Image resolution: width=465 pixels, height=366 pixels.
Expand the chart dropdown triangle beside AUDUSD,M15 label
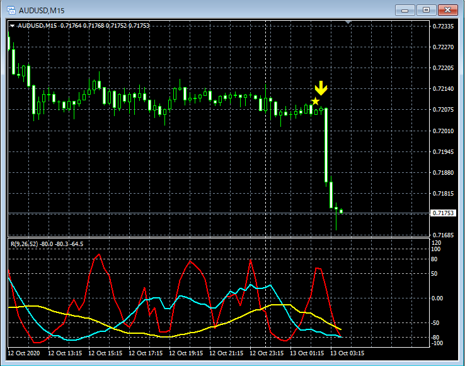point(12,26)
